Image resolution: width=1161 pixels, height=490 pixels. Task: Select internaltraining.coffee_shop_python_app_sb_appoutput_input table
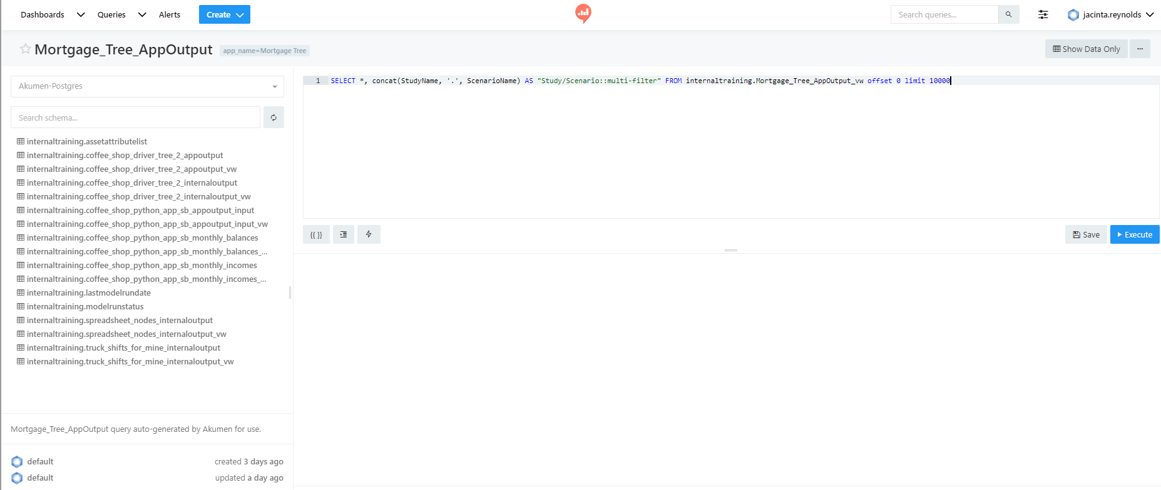141,210
